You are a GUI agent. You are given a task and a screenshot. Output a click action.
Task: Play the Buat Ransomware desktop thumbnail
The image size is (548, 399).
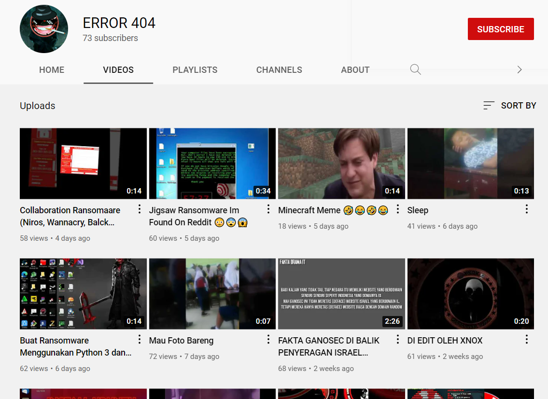[83, 294]
